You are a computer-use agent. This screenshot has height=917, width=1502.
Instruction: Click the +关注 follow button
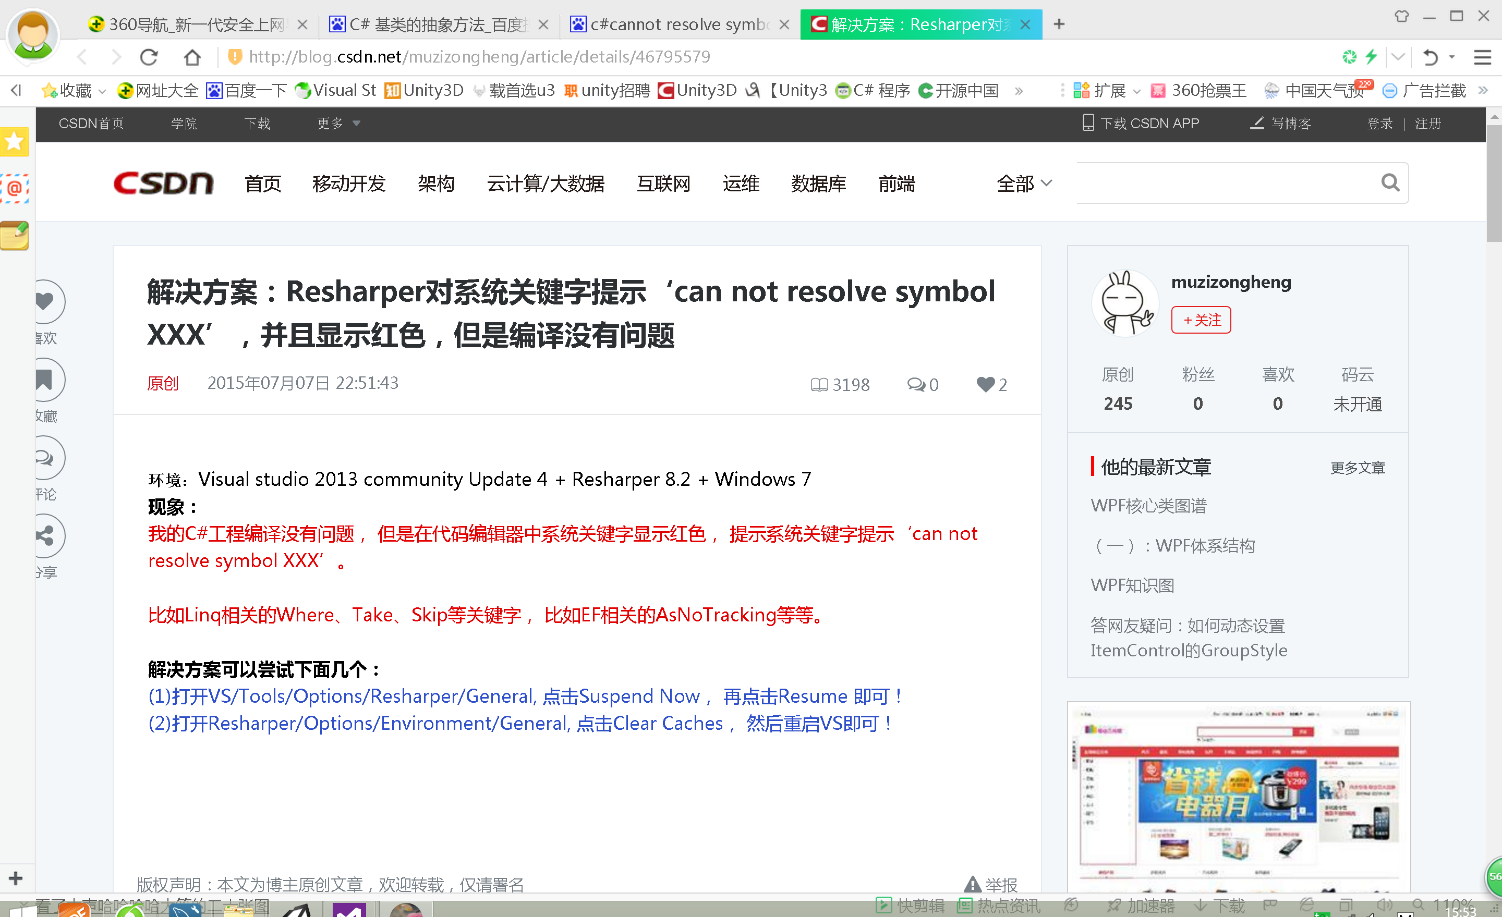click(x=1201, y=320)
